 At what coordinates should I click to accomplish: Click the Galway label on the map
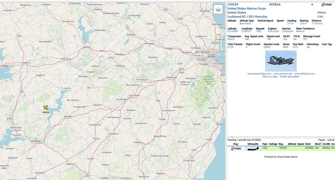click(x=5, y=66)
